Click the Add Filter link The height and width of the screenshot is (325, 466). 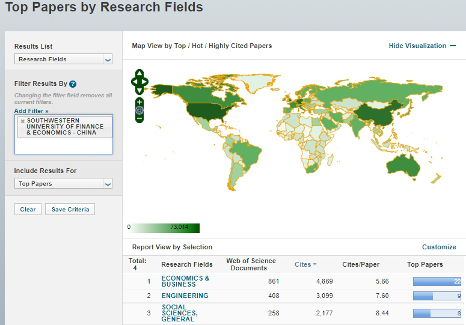click(31, 111)
